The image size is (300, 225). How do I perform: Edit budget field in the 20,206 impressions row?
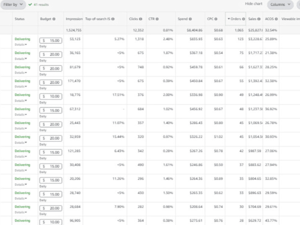51,180
